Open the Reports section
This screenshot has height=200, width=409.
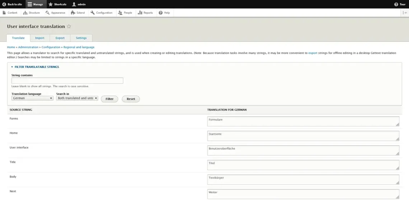pyautogui.click(x=145, y=13)
